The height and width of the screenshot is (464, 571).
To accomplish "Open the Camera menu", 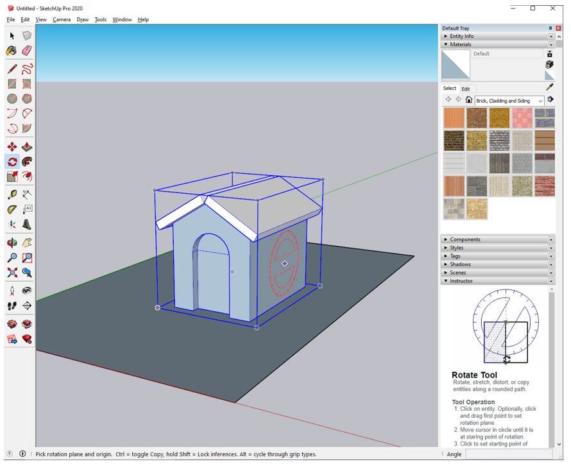I will click(62, 19).
